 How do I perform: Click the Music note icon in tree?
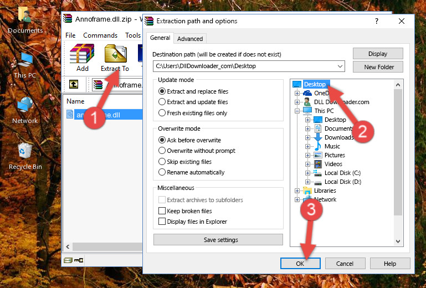point(317,146)
